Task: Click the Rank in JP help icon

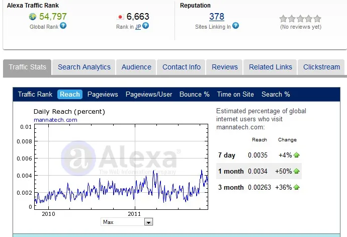Action: pyautogui.click(x=146, y=26)
